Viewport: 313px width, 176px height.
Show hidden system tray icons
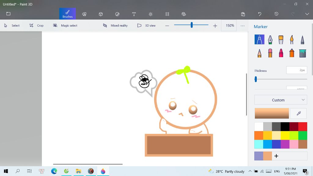coord(250,171)
